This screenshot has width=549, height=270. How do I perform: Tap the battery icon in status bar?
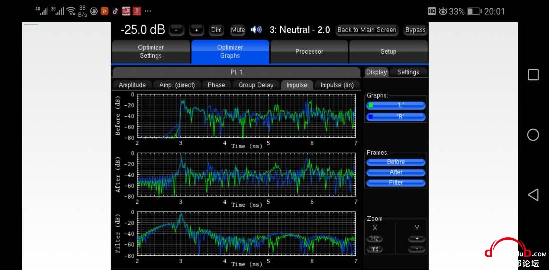click(x=474, y=12)
